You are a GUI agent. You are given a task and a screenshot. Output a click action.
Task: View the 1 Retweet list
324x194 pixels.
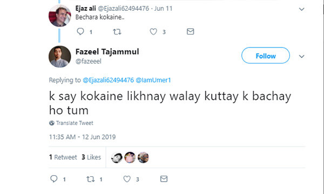tap(63, 157)
